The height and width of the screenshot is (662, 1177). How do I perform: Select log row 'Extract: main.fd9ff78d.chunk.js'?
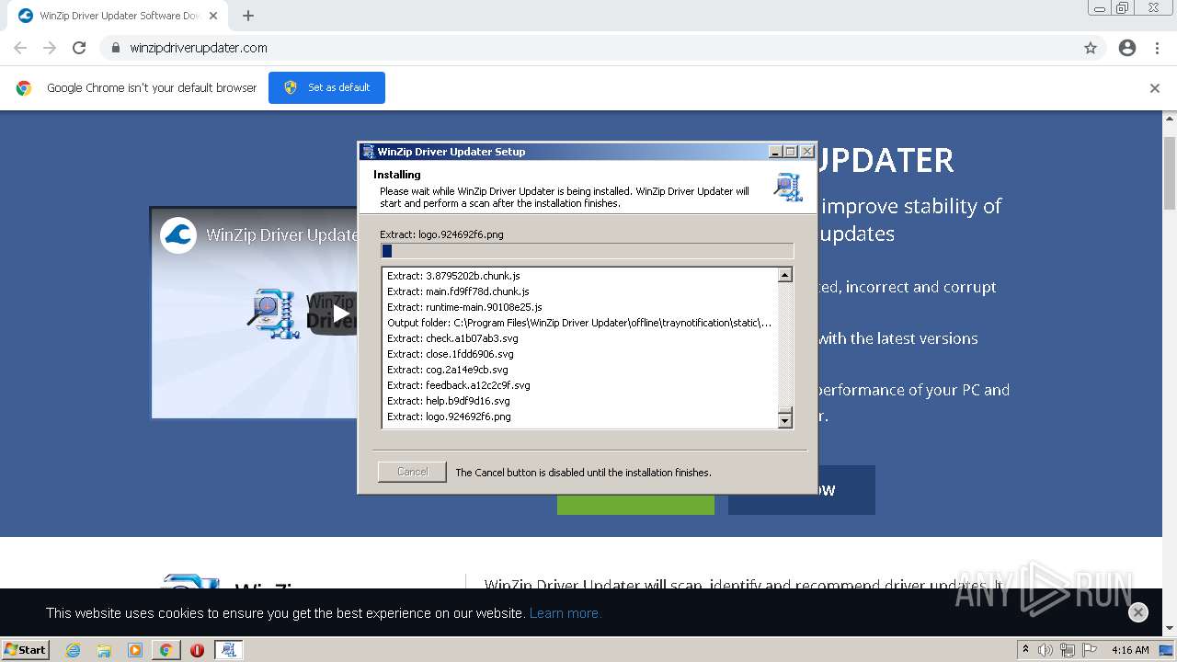[x=577, y=291]
